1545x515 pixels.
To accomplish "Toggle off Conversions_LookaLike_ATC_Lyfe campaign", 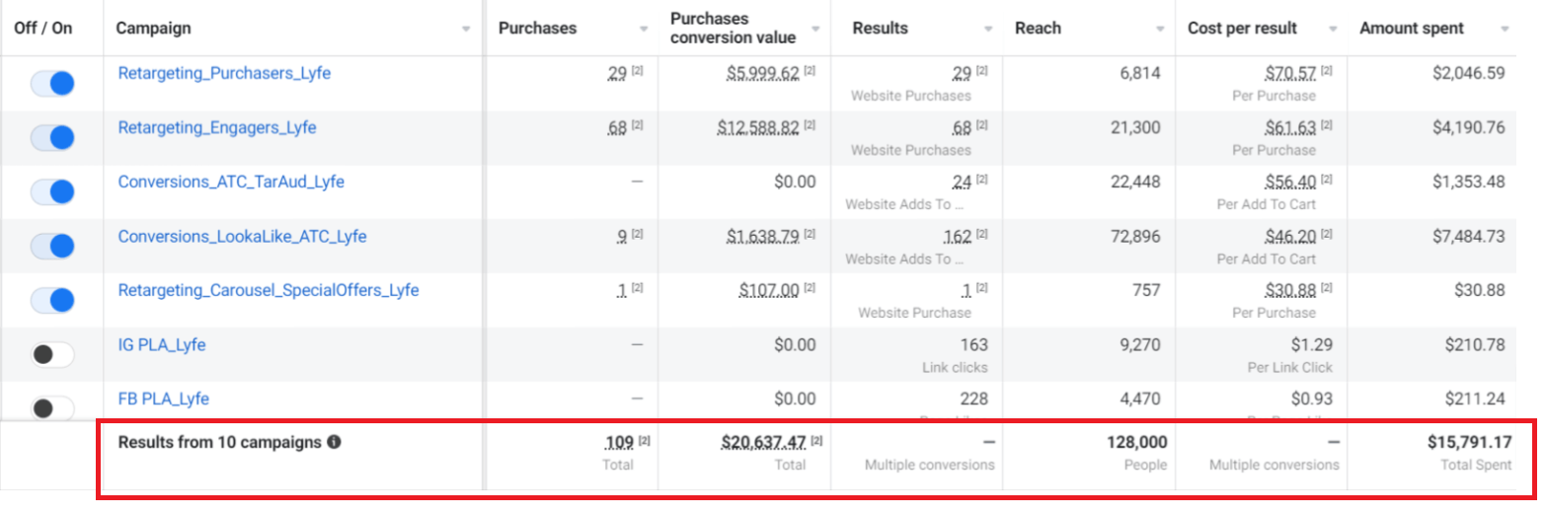I will point(52,247).
